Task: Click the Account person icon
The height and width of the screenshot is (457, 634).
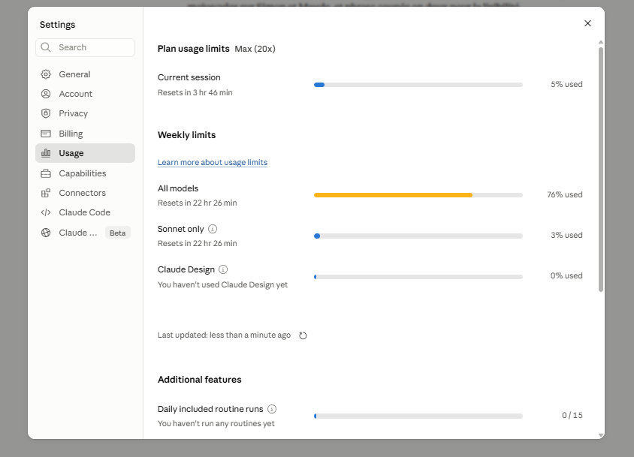Action: 46,94
